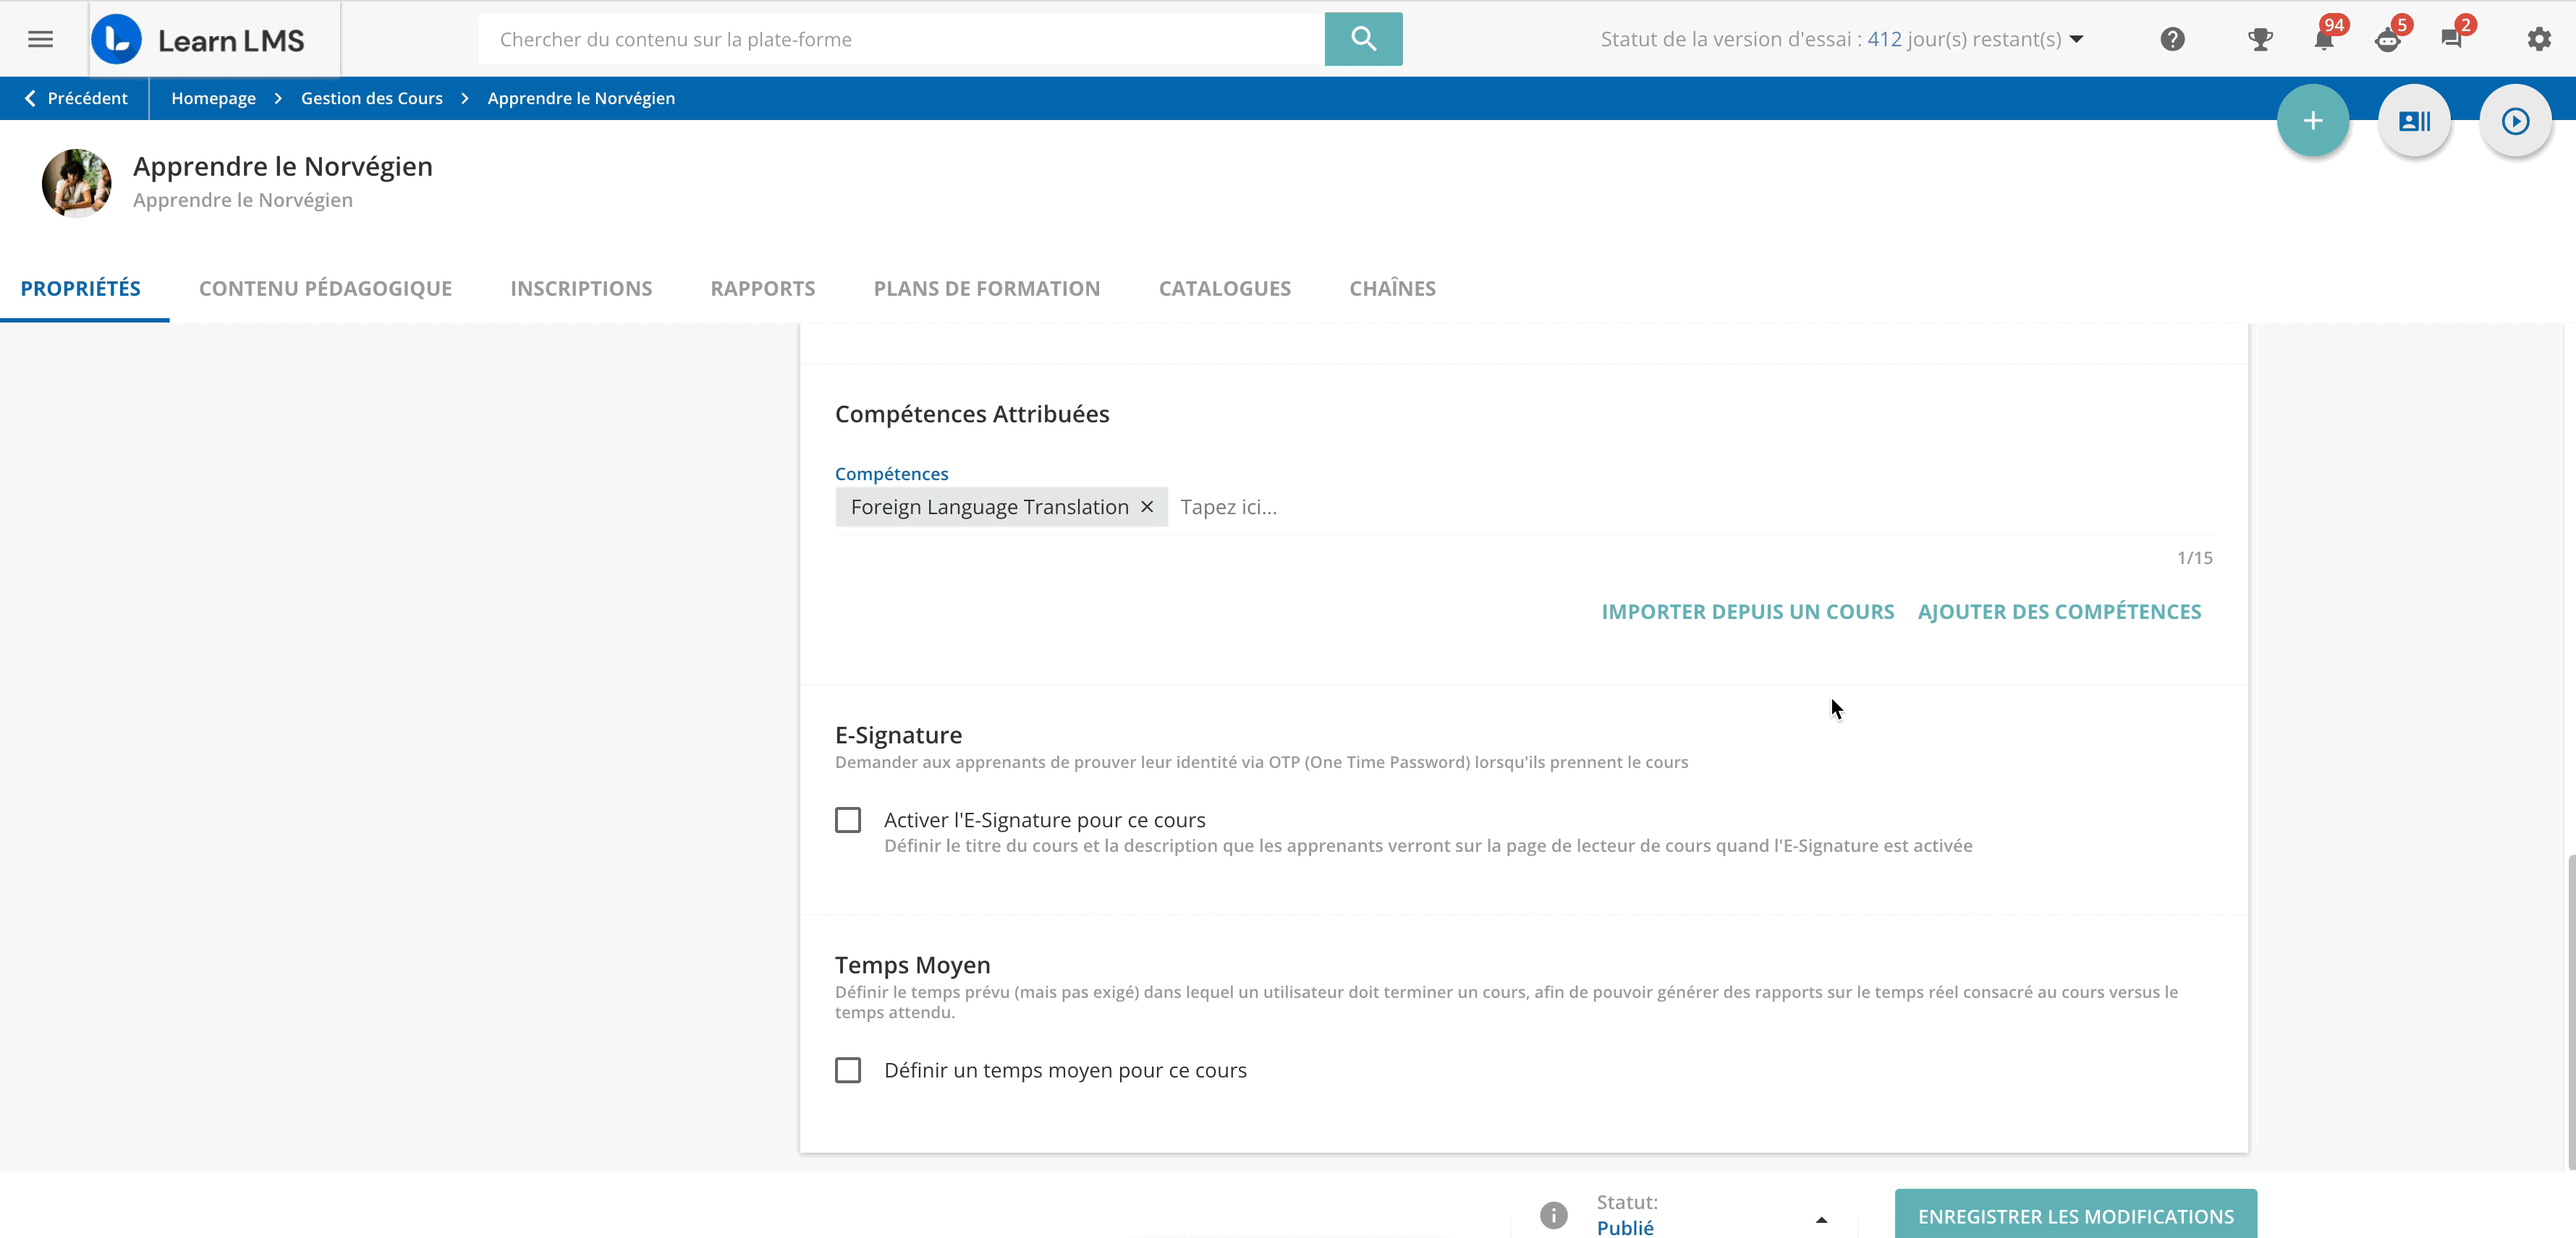Click the round plus add button
Viewport: 2576px width, 1238px height.
(x=2312, y=121)
